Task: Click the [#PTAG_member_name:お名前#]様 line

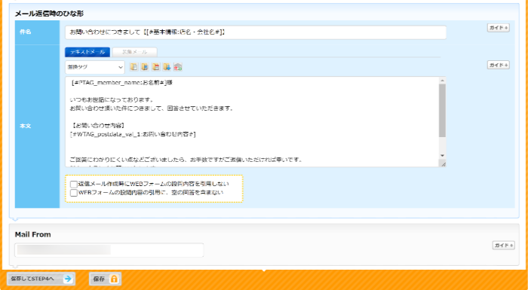Action: (122, 82)
